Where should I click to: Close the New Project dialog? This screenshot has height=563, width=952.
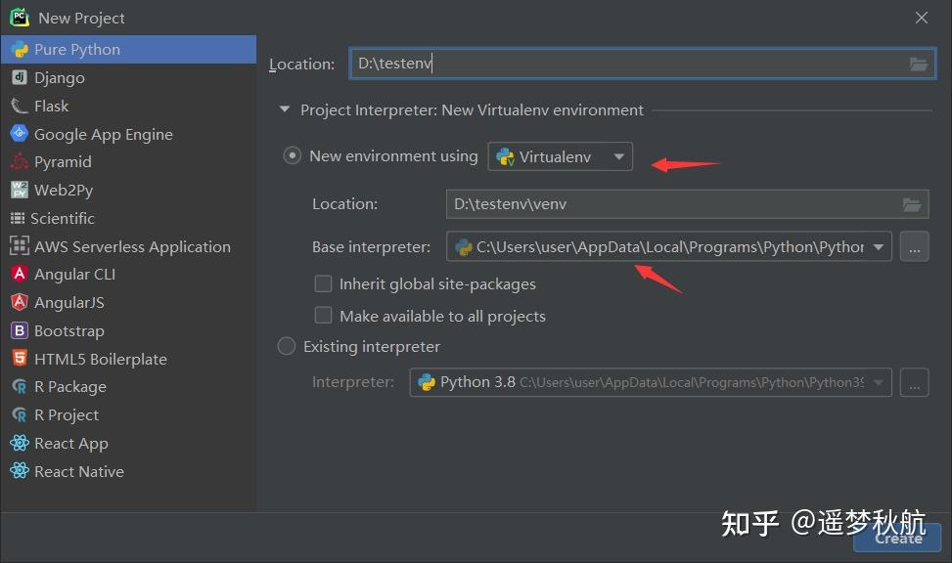point(921,18)
